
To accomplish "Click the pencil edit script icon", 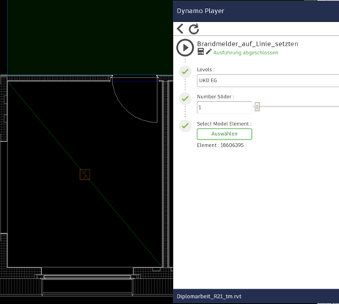I will click(x=208, y=51).
